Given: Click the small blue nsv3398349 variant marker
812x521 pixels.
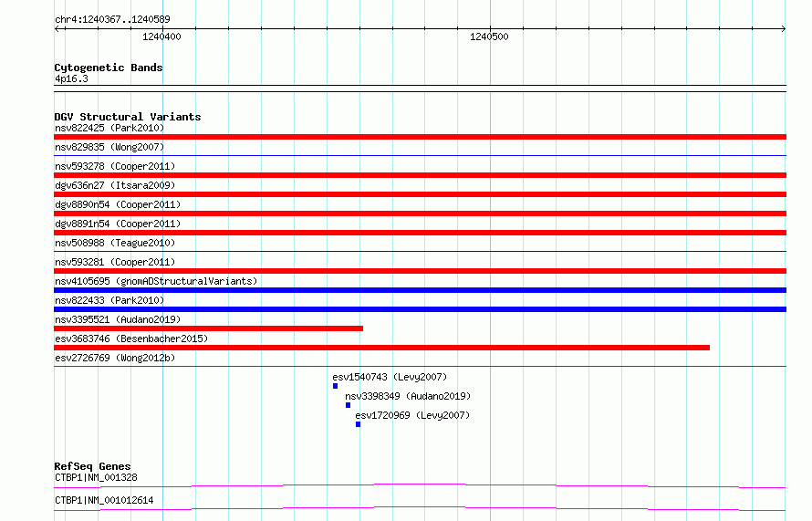Looking at the screenshot, I should pyautogui.click(x=348, y=405).
